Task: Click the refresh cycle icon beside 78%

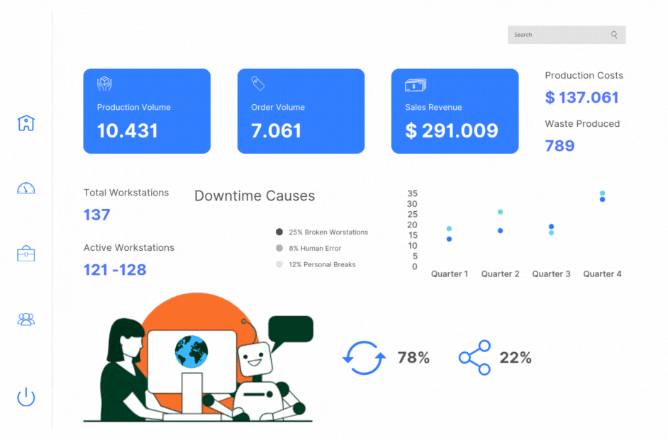Action: click(x=364, y=358)
